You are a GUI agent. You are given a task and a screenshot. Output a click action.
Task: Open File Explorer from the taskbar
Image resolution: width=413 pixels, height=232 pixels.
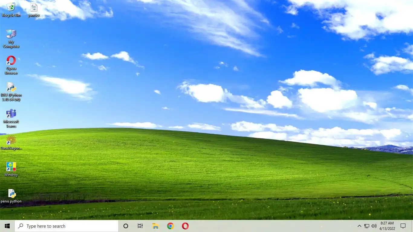tap(155, 226)
